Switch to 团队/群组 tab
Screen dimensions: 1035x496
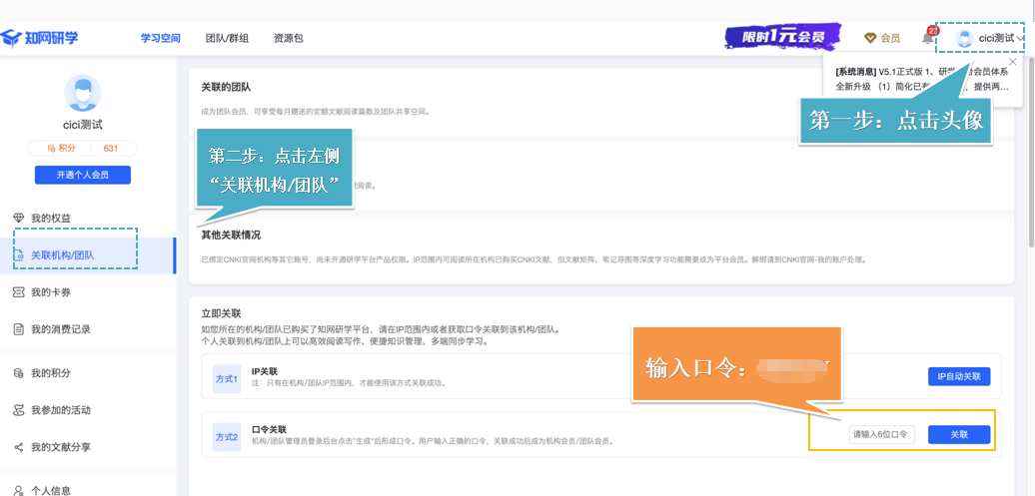pyautogui.click(x=227, y=38)
